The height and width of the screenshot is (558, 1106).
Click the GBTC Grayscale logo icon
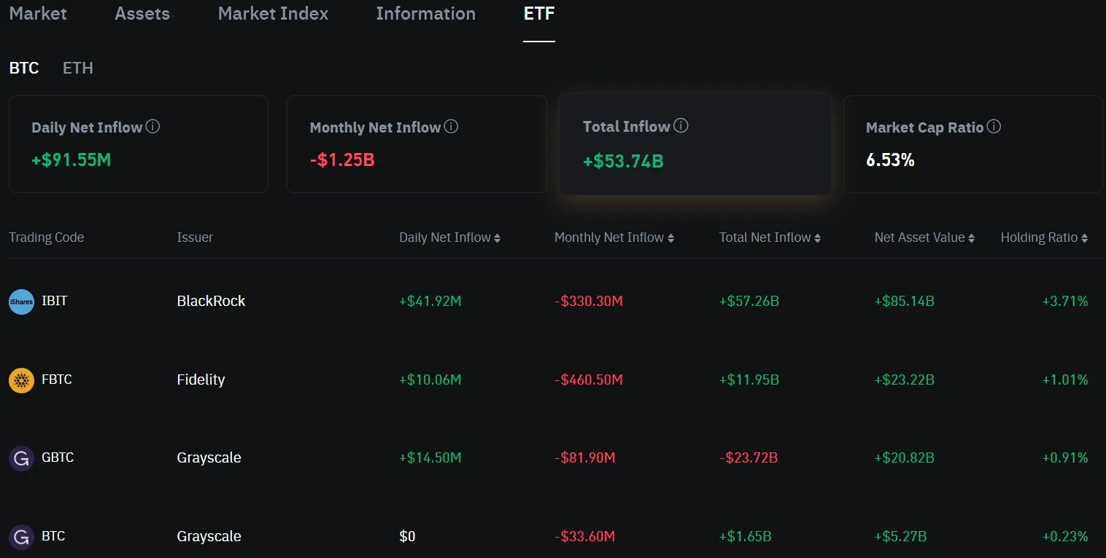[21, 459]
